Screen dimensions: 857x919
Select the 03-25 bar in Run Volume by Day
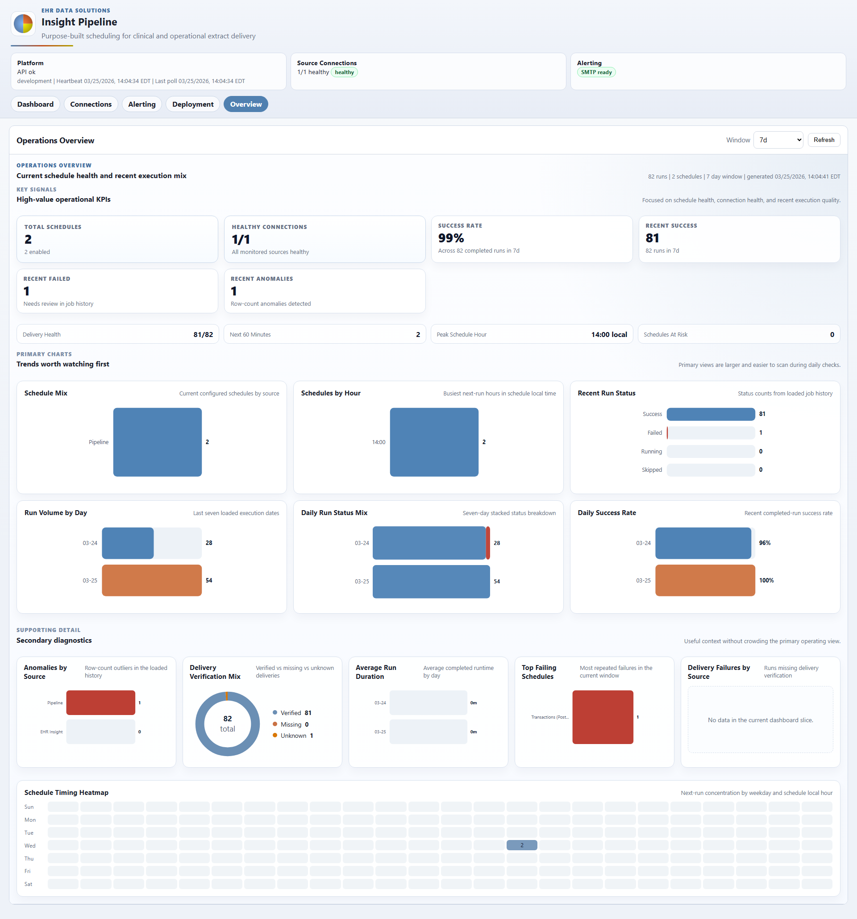pyautogui.click(x=152, y=580)
